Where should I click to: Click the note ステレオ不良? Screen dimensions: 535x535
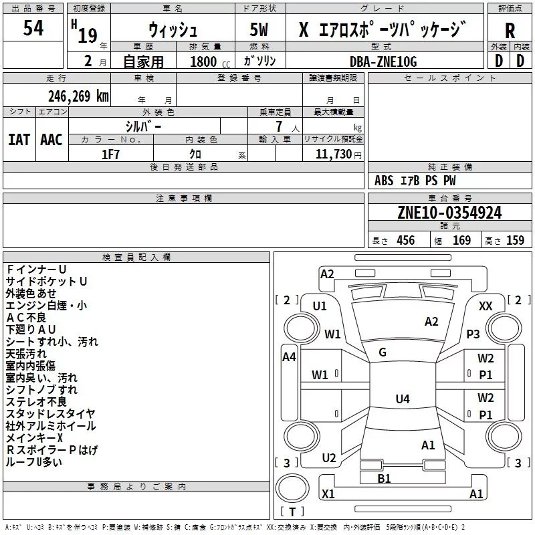pyautogui.click(x=36, y=402)
